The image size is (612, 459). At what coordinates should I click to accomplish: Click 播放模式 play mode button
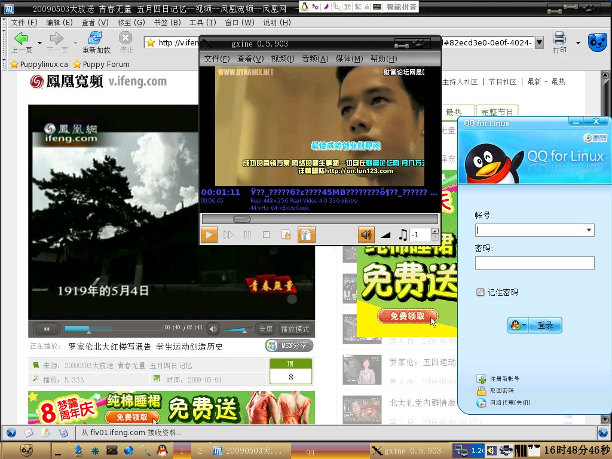[x=295, y=329]
